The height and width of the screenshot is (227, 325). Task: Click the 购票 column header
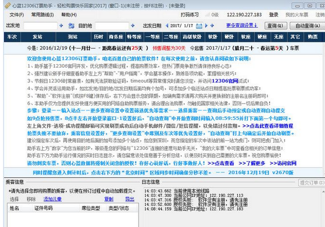[312, 37]
